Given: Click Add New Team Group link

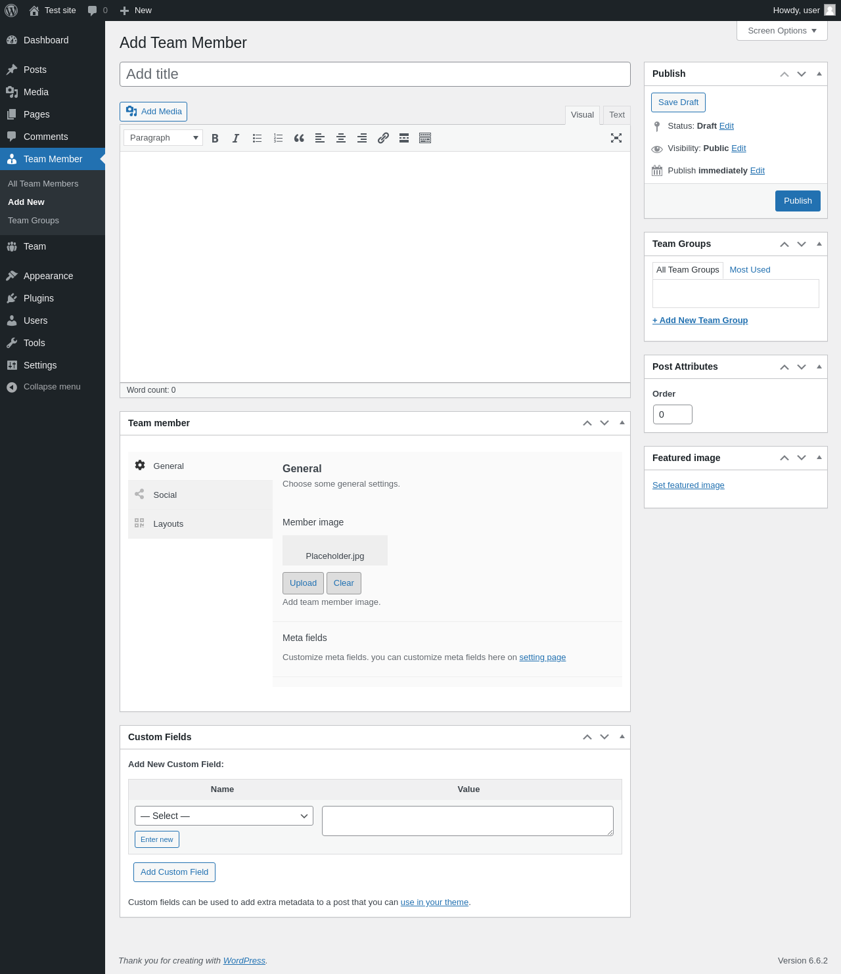Looking at the screenshot, I should pos(700,321).
